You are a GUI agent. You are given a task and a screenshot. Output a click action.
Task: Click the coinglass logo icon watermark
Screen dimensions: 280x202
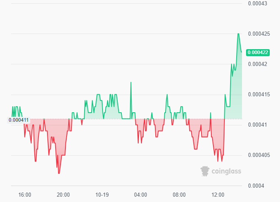[205, 171]
